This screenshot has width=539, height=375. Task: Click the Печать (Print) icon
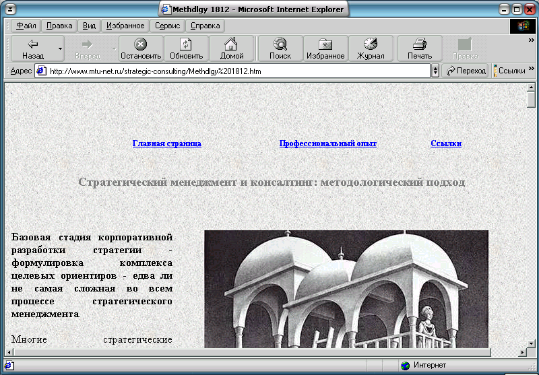pyautogui.click(x=420, y=44)
